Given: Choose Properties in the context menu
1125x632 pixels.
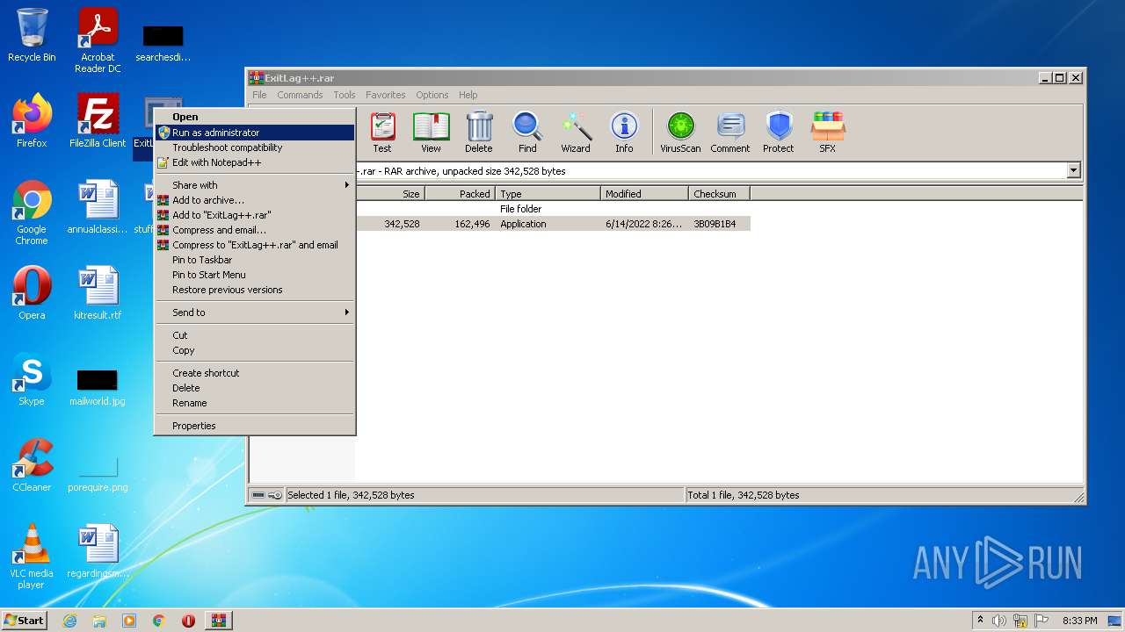Looking at the screenshot, I should tap(255, 426).
